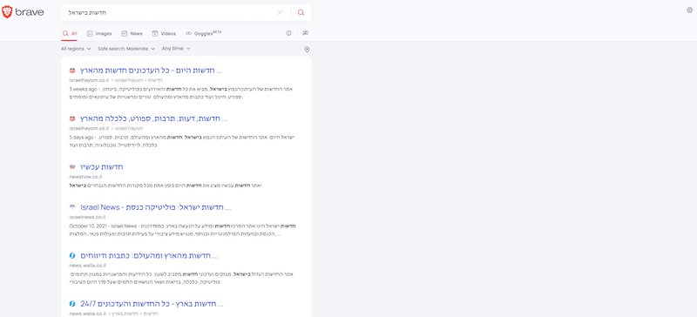Click the Brave logo
This screenshot has width=697, height=317.
pyautogui.click(x=23, y=12)
